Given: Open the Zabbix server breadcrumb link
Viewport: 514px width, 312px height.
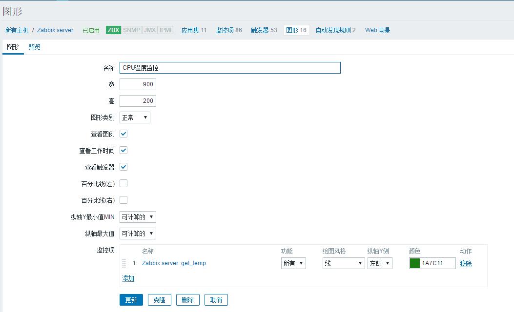Looking at the screenshot, I should coord(55,30).
